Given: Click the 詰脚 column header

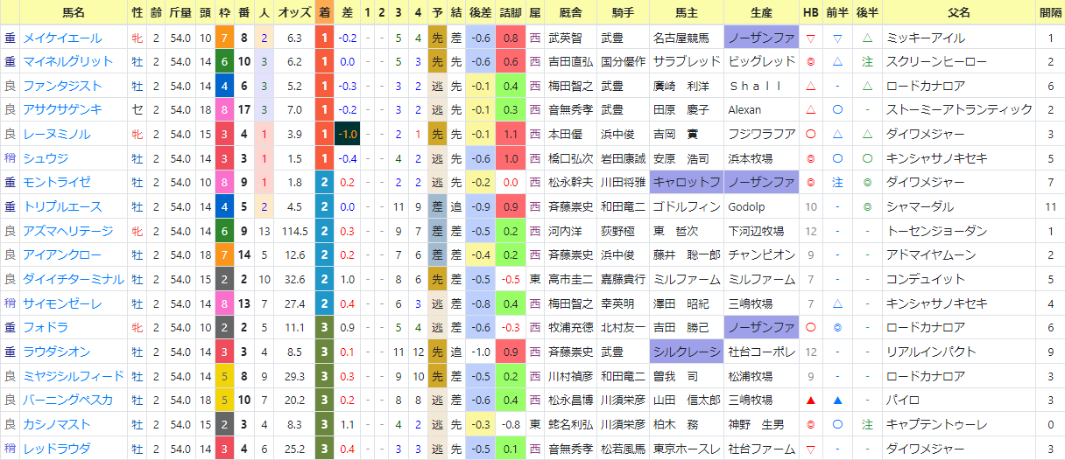Looking at the screenshot, I should 511,13.
